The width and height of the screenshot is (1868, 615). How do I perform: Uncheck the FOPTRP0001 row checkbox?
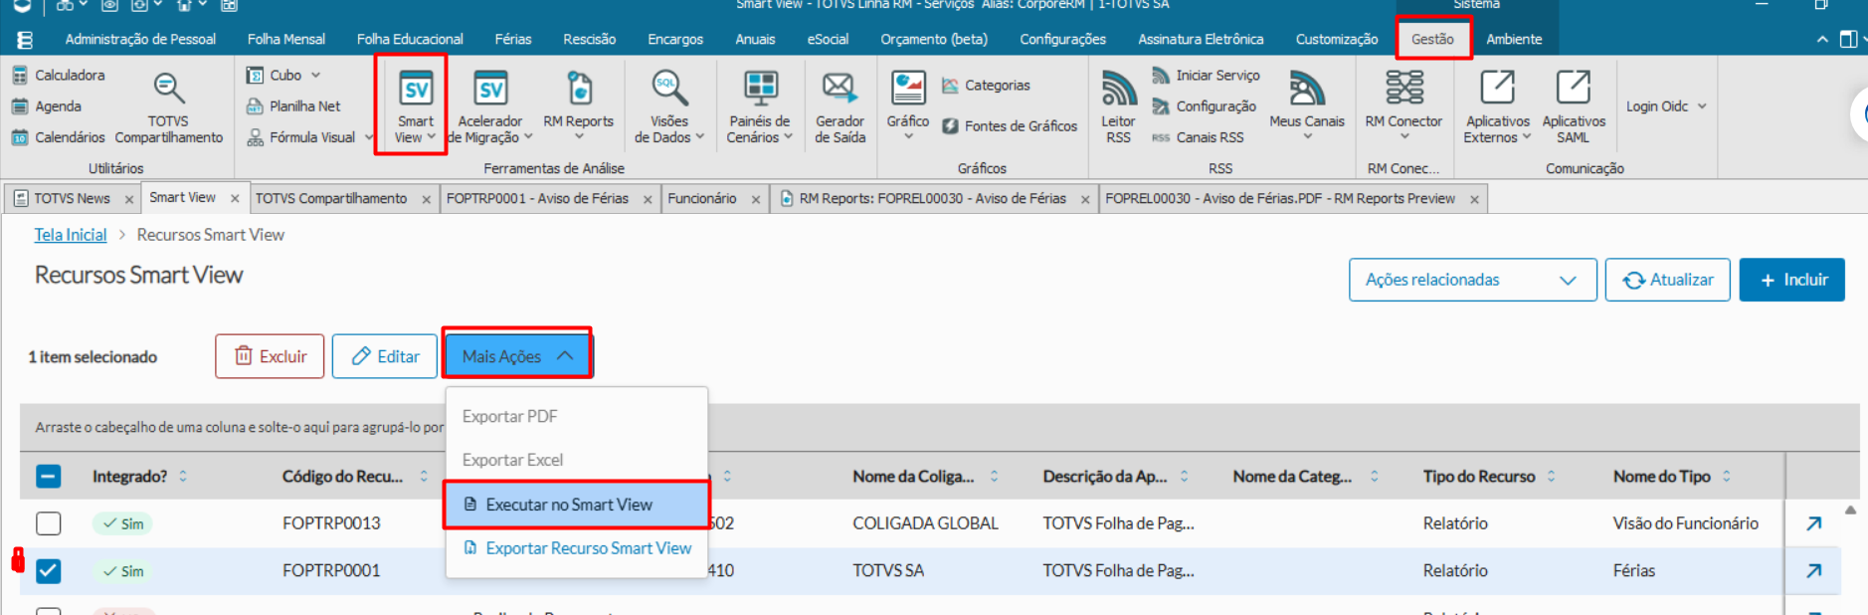pyautogui.click(x=48, y=571)
